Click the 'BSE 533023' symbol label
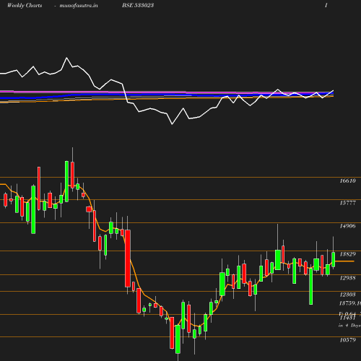The image size is (361, 361). (138, 5)
